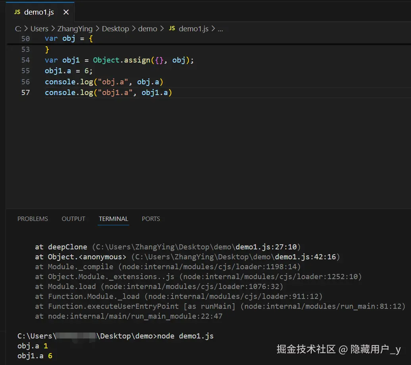Open demo1.js:27:10 link in deepClone trace
Image resolution: width=411 pixels, height=365 pixels.
point(266,247)
